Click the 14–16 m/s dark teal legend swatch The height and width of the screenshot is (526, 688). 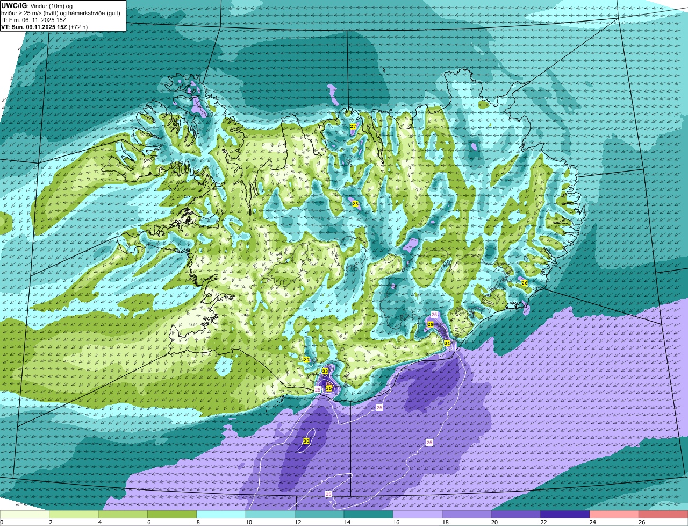(x=369, y=515)
